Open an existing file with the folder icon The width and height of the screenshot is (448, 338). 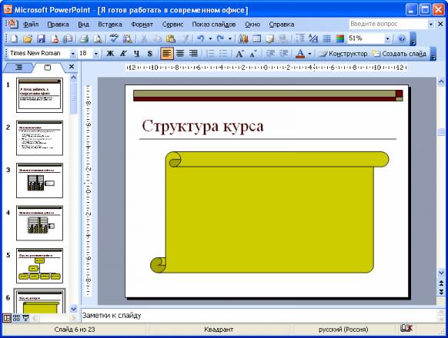(28, 38)
